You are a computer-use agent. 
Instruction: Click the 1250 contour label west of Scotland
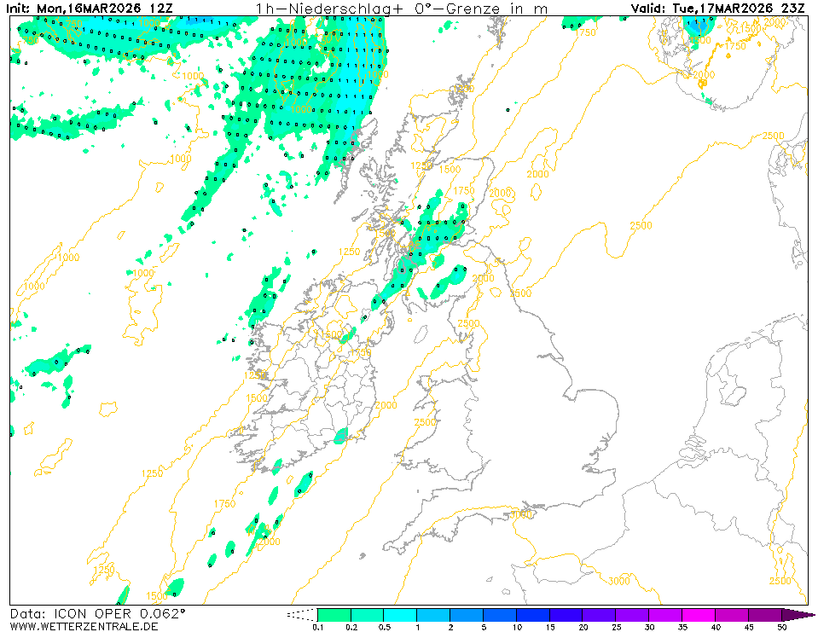pos(350,252)
